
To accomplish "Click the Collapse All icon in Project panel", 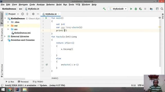I will point(27,14).
